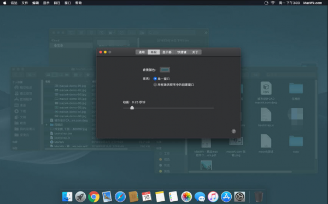Open the 快捷键 tab

[182, 52]
